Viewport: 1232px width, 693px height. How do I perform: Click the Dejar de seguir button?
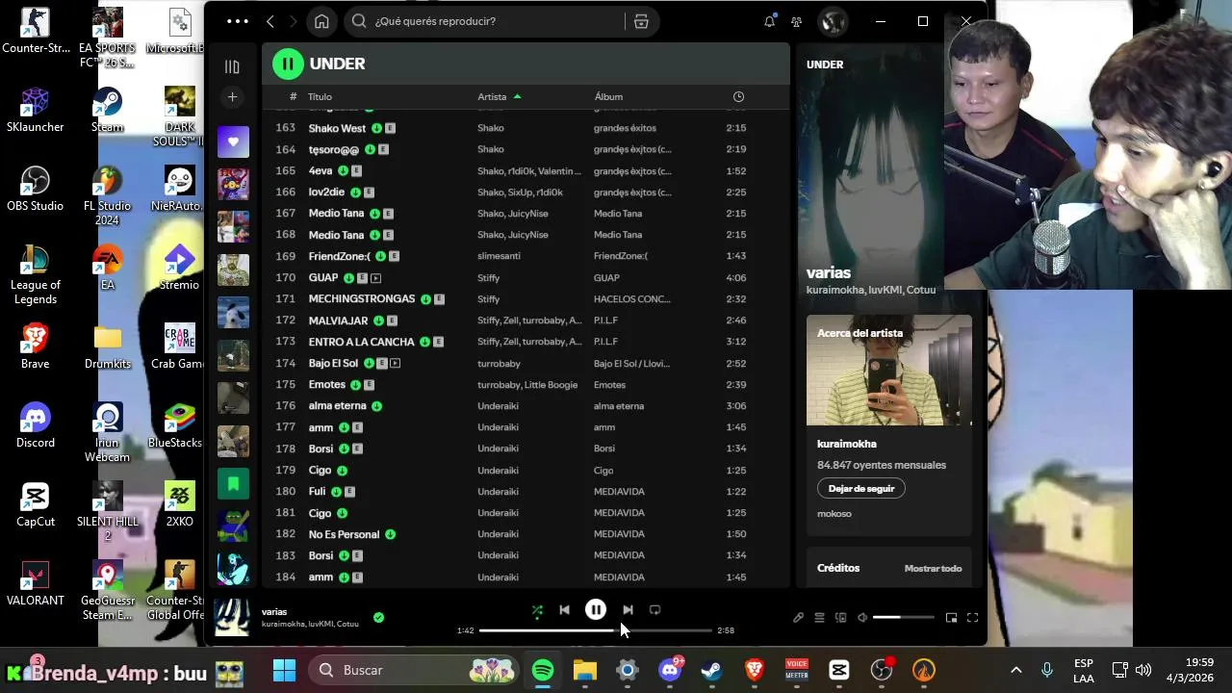(x=861, y=489)
